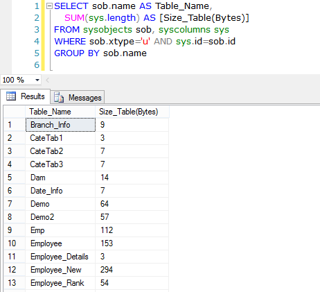Click syscolumns in the FROM clause
This screenshot has height=292, width=320.
pyautogui.click(x=184, y=30)
